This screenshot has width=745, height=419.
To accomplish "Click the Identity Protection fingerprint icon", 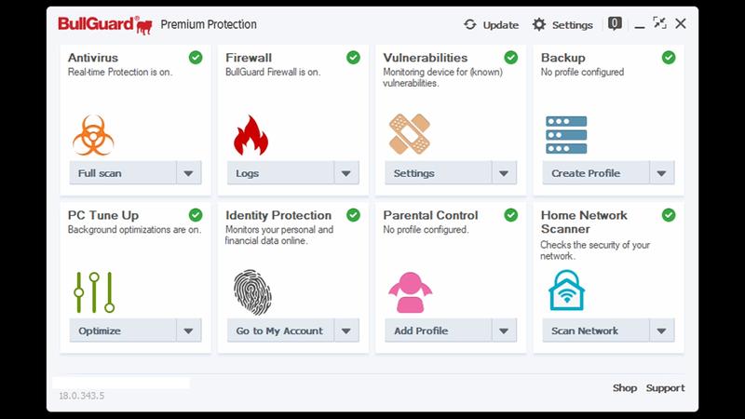I will (x=252, y=292).
